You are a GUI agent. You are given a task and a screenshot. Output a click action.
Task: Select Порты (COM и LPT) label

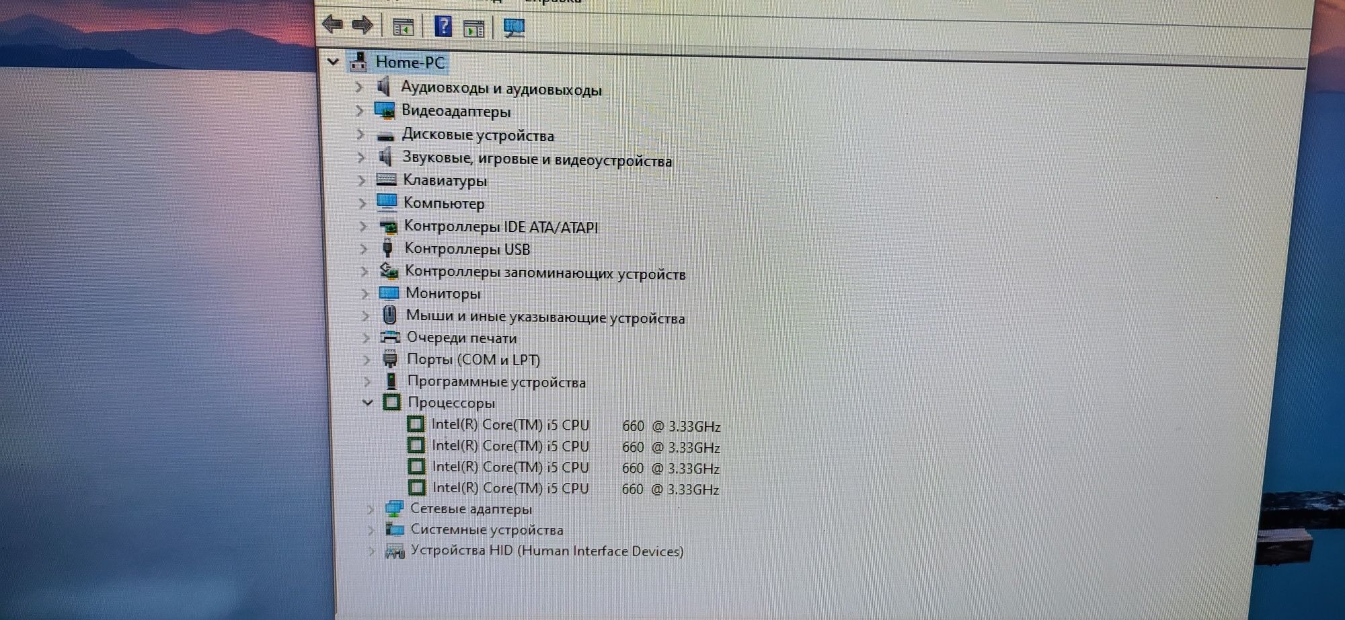click(x=473, y=360)
